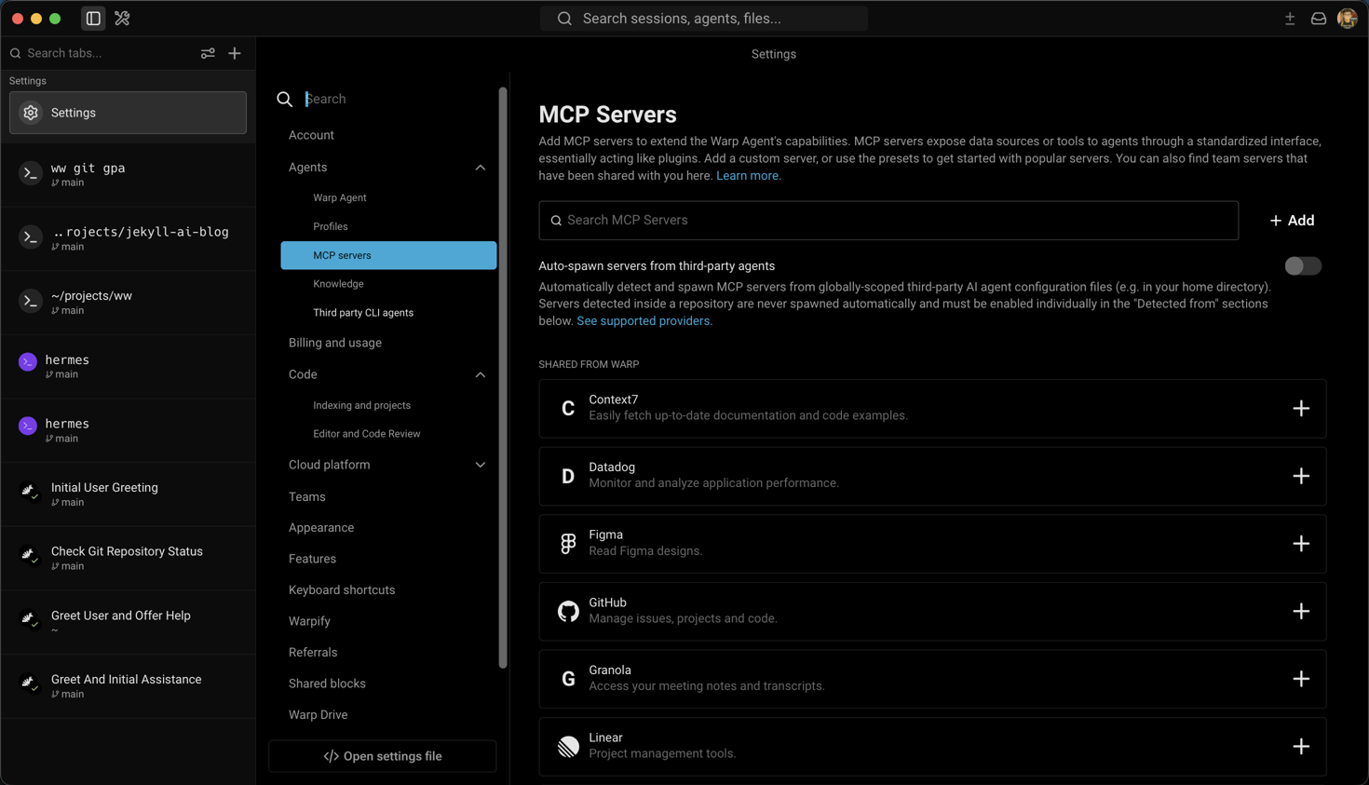Open the ~/projects/ww terminal session

[x=128, y=302]
